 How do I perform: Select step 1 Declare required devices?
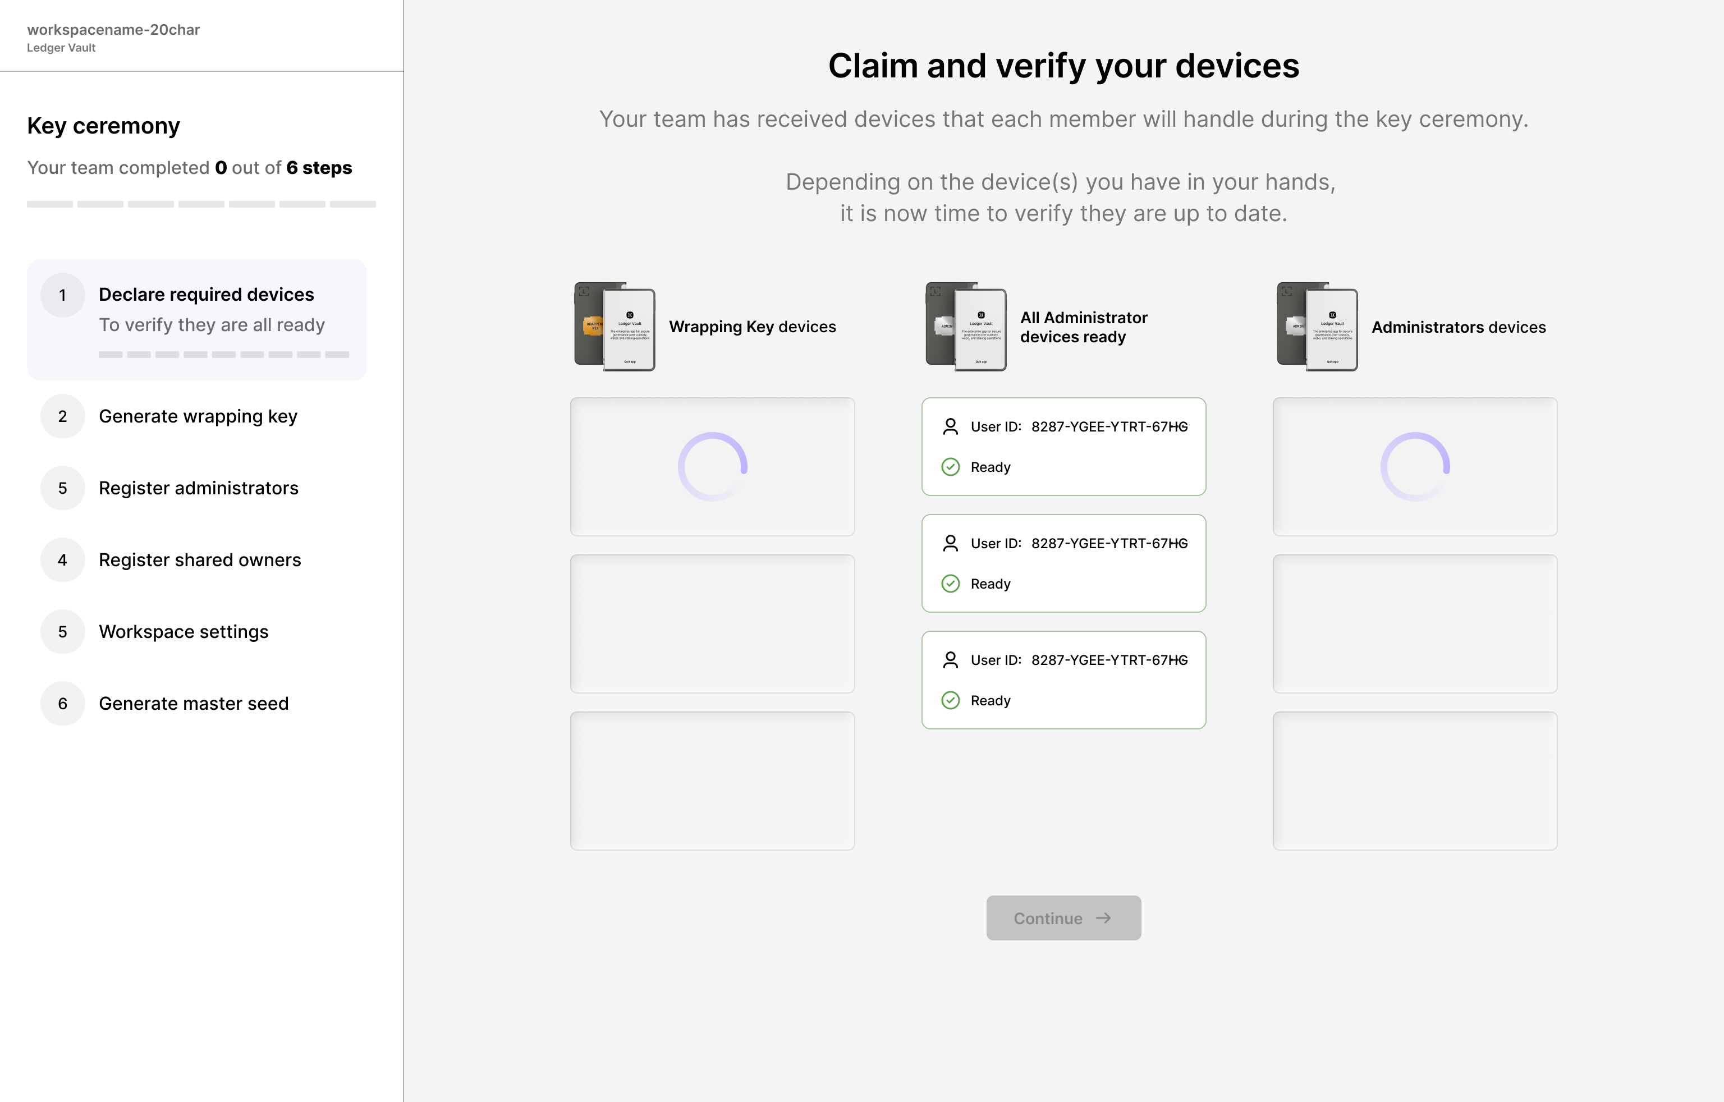coord(205,294)
